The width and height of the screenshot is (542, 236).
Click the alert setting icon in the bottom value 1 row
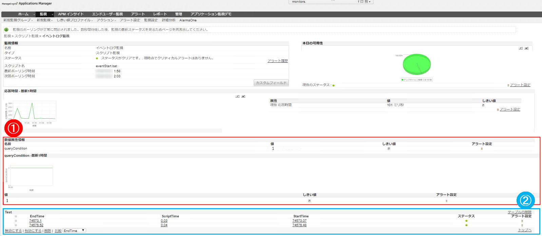point(446,201)
